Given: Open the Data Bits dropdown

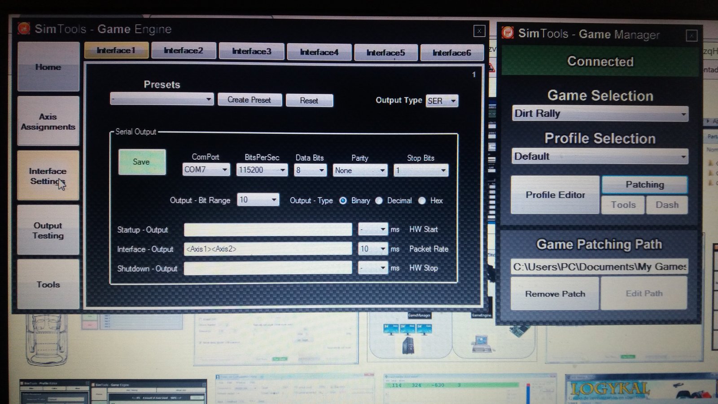Looking at the screenshot, I should 310,170.
